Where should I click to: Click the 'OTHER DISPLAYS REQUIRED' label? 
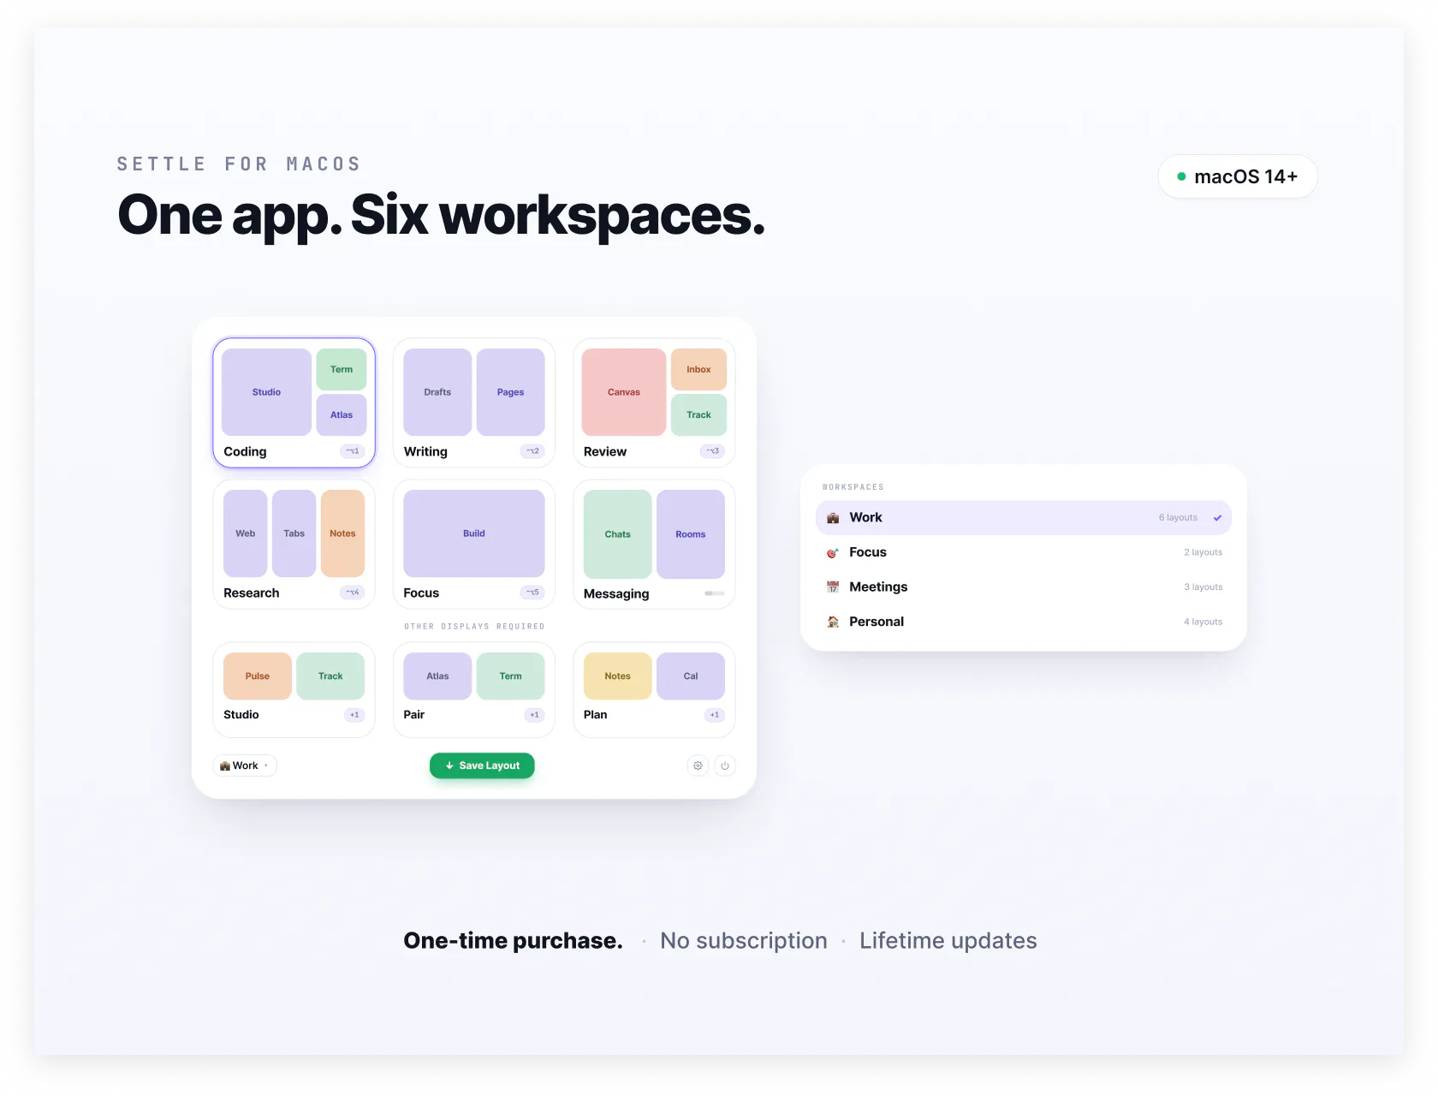(474, 627)
